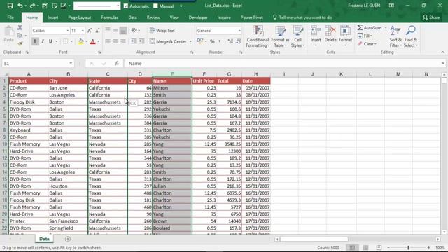Click the Decrease Indent icon
Screen dimensions: 448x252
(x=134, y=41)
